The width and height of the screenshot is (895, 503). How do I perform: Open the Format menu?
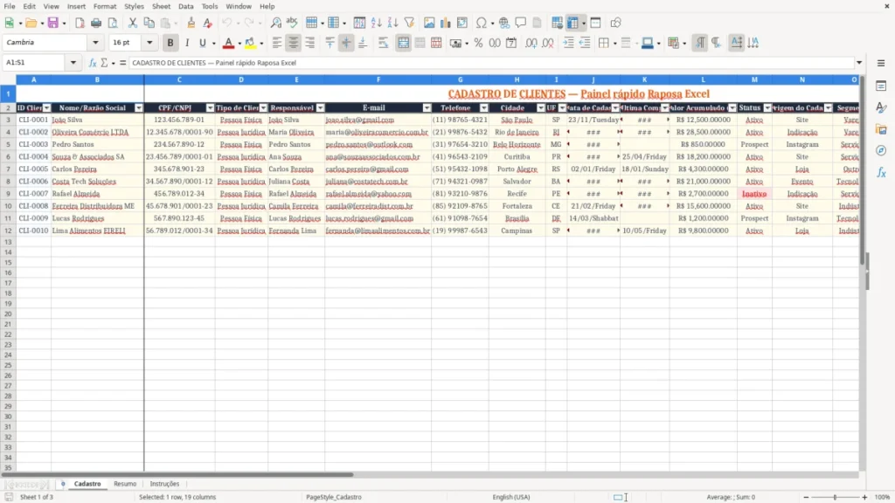coord(105,6)
